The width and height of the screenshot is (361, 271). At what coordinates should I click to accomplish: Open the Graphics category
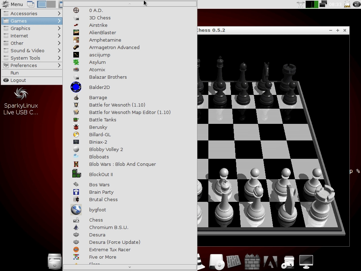point(32,28)
